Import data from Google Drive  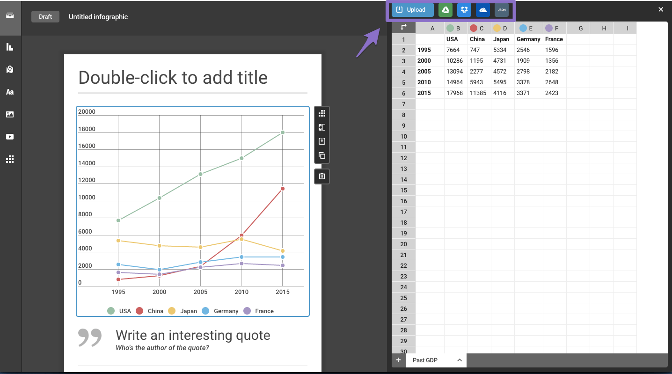[446, 10]
